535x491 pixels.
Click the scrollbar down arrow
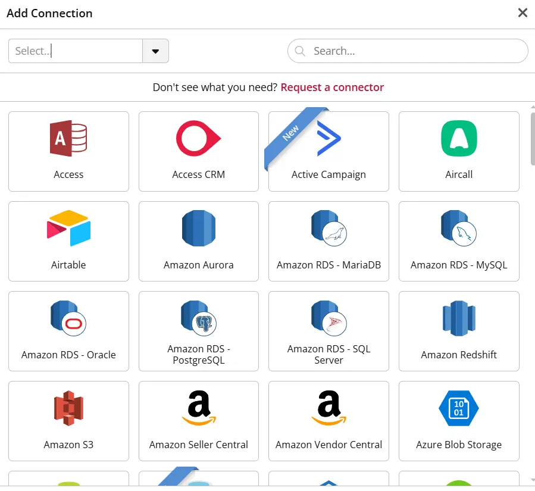(533, 480)
